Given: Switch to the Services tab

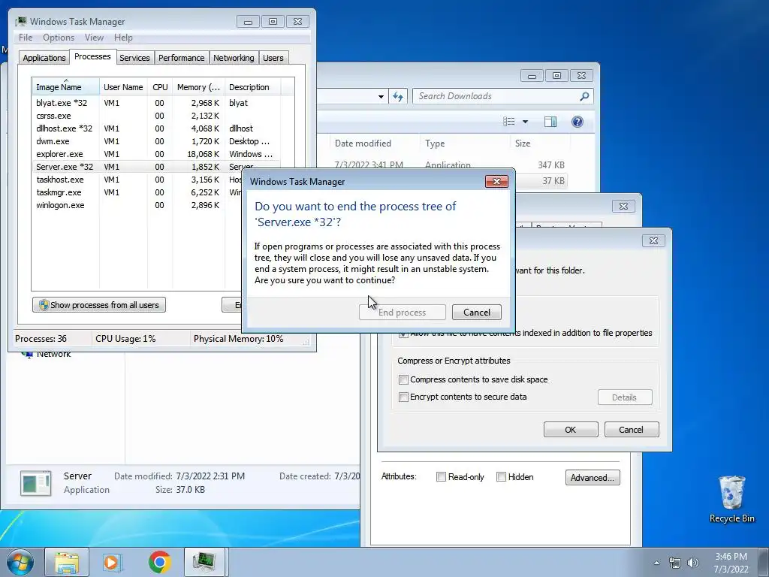Looking at the screenshot, I should (134, 58).
